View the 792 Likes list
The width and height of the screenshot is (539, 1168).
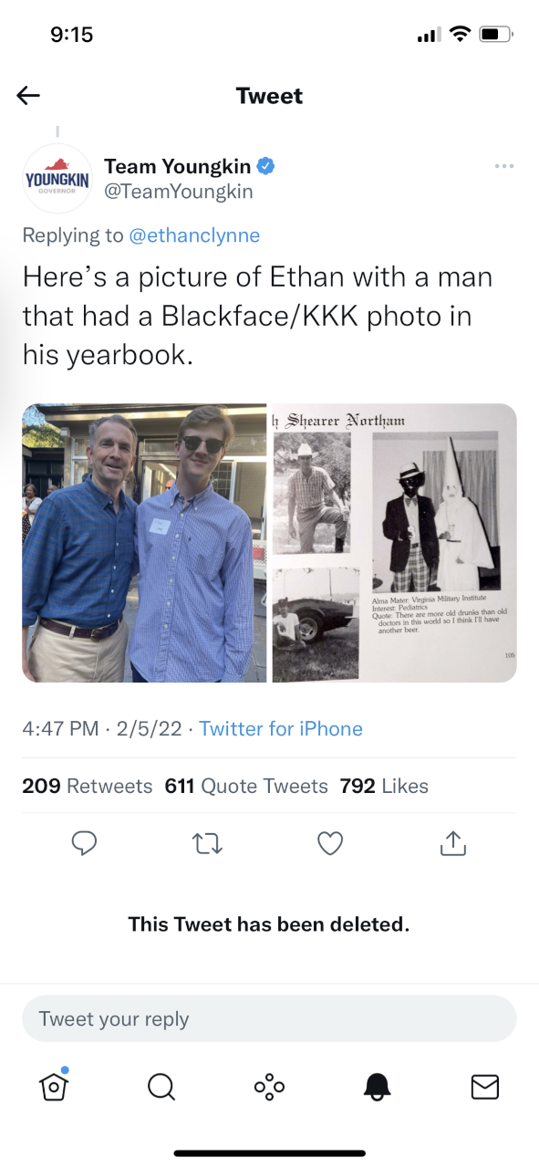[x=384, y=786]
